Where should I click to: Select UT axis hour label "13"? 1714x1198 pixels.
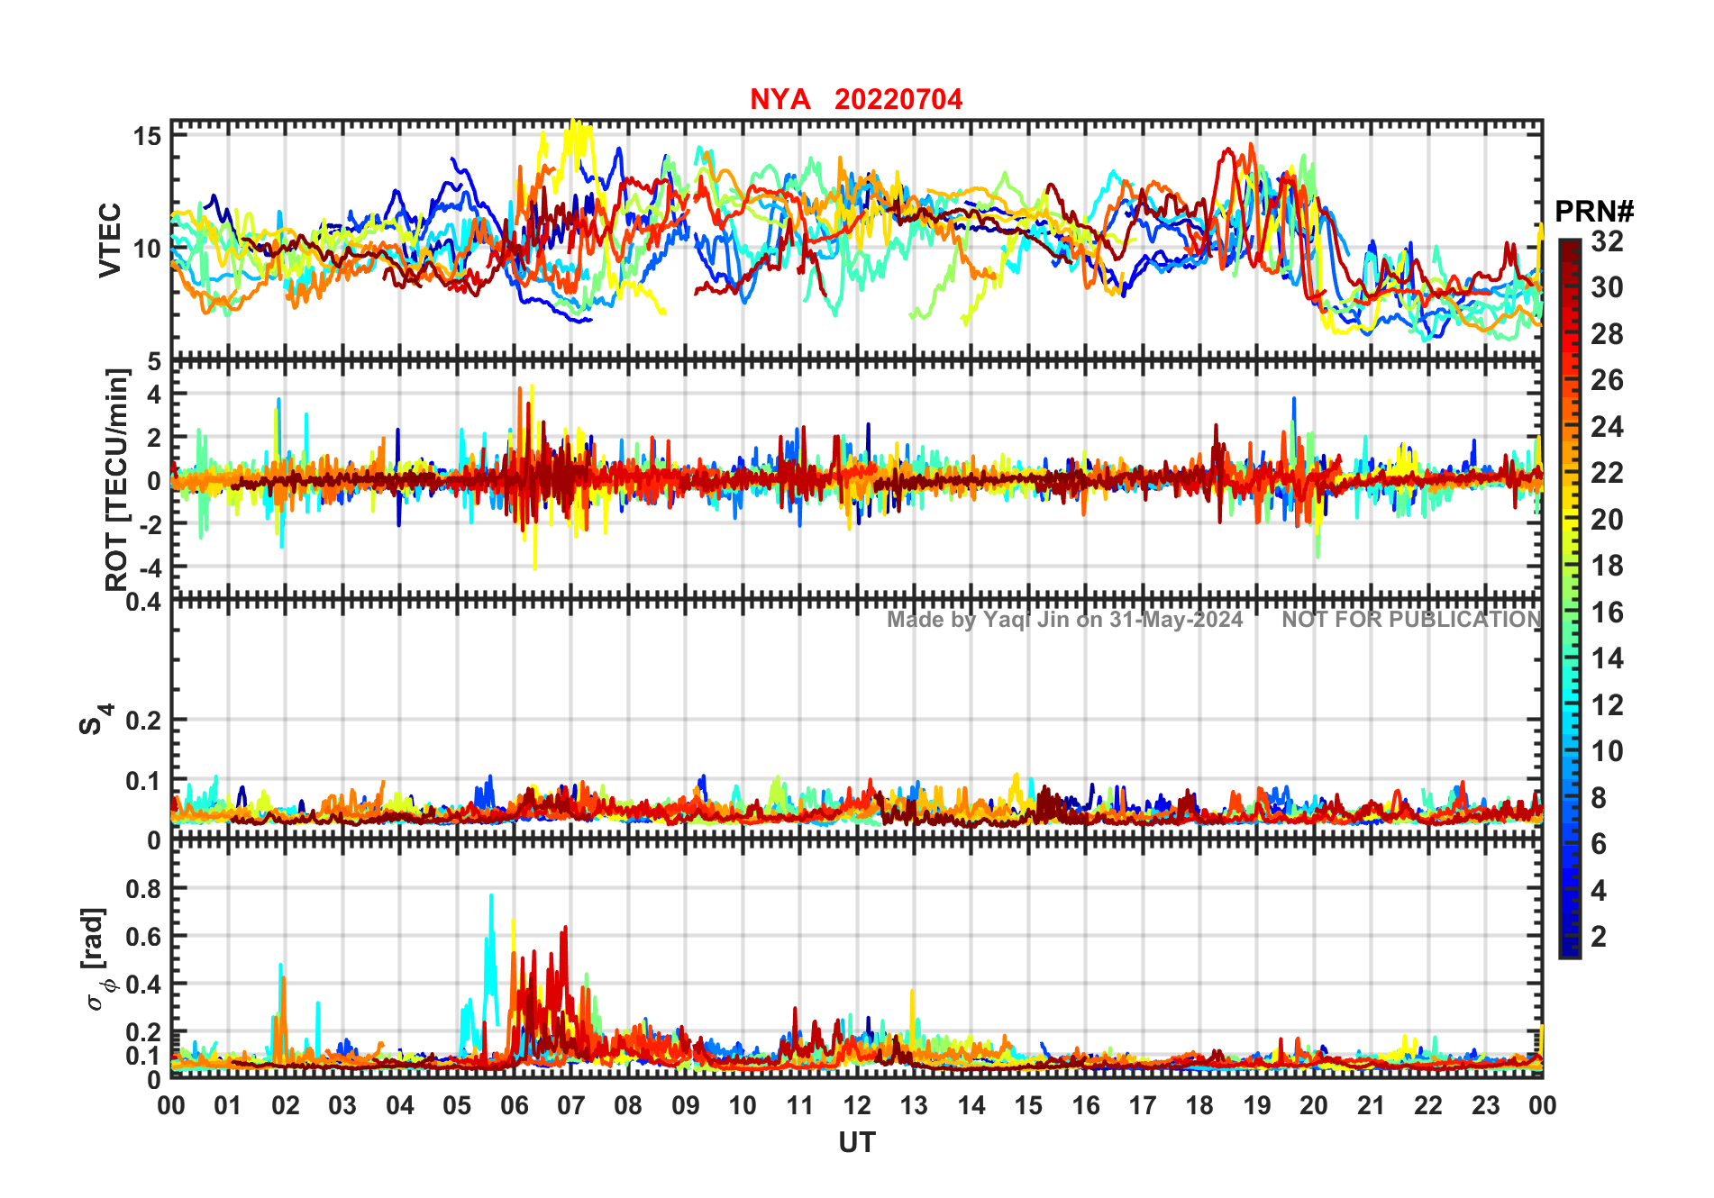[914, 1106]
